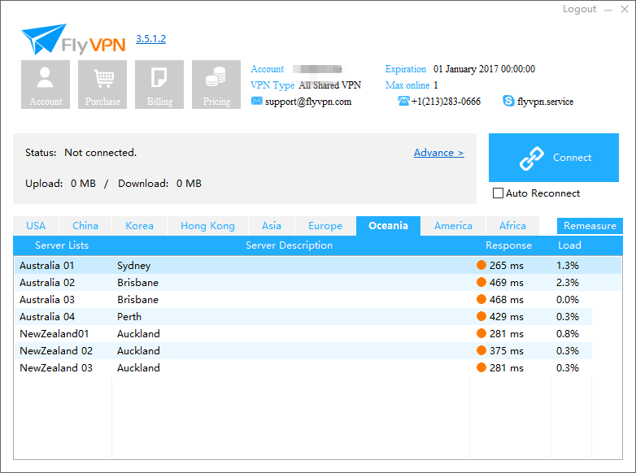Click the All Shared VPN type value

(329, 85)
